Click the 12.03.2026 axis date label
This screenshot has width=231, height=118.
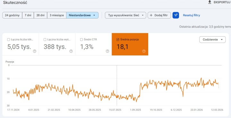pyautogui.click(x=217, y=110)
